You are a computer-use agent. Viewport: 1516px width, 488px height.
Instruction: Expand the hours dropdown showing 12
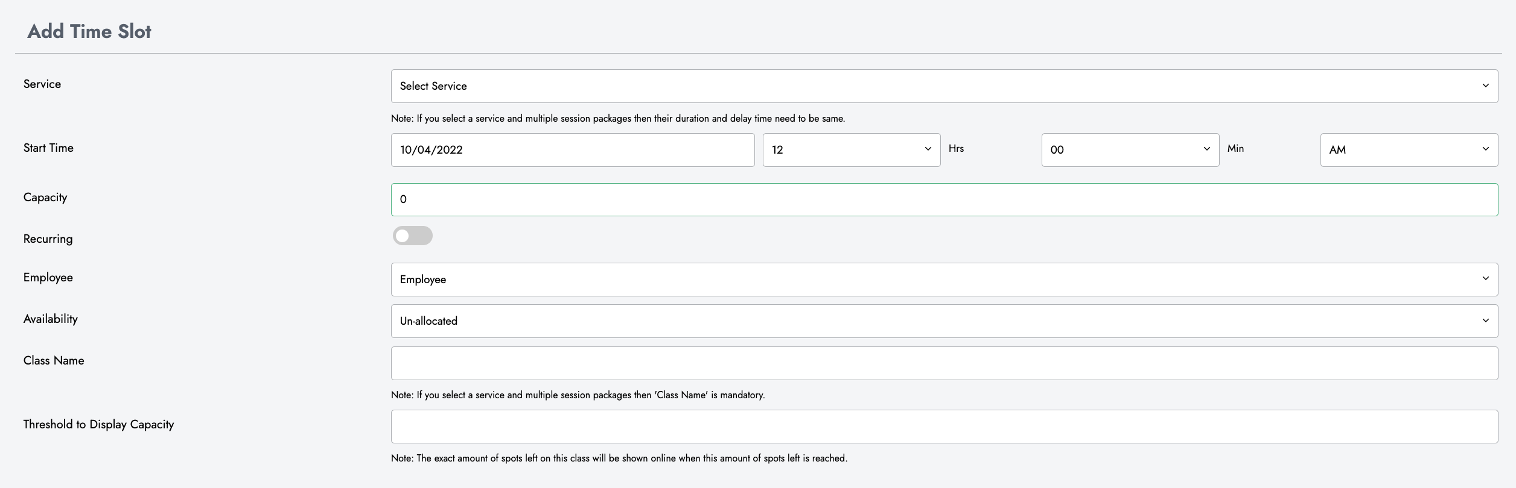coord(851,150)
